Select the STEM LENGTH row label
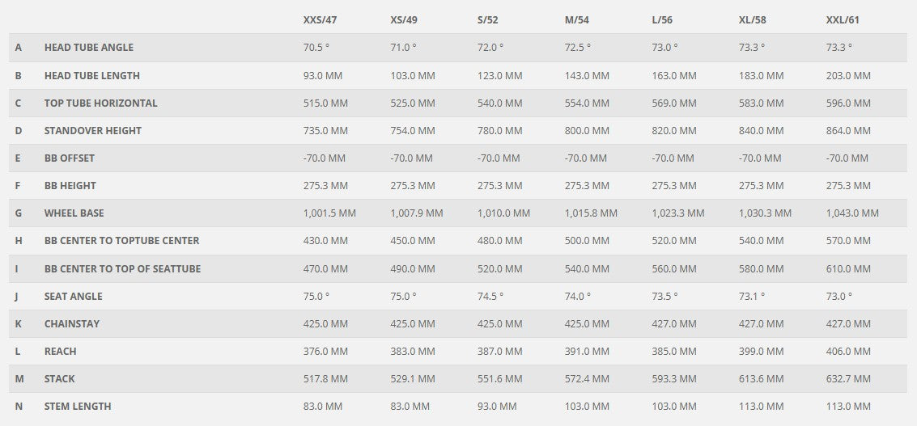Image resolution: width=917 pixels, height=426 pixels. pos(78,407)
